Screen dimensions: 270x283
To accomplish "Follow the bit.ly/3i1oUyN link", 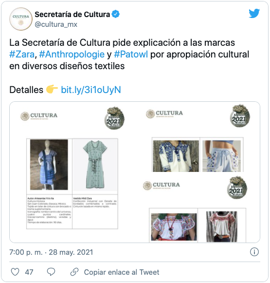I will coord(91,90).
